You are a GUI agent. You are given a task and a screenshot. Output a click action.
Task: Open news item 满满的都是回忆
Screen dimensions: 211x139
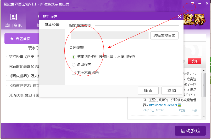tap(24, 66)
